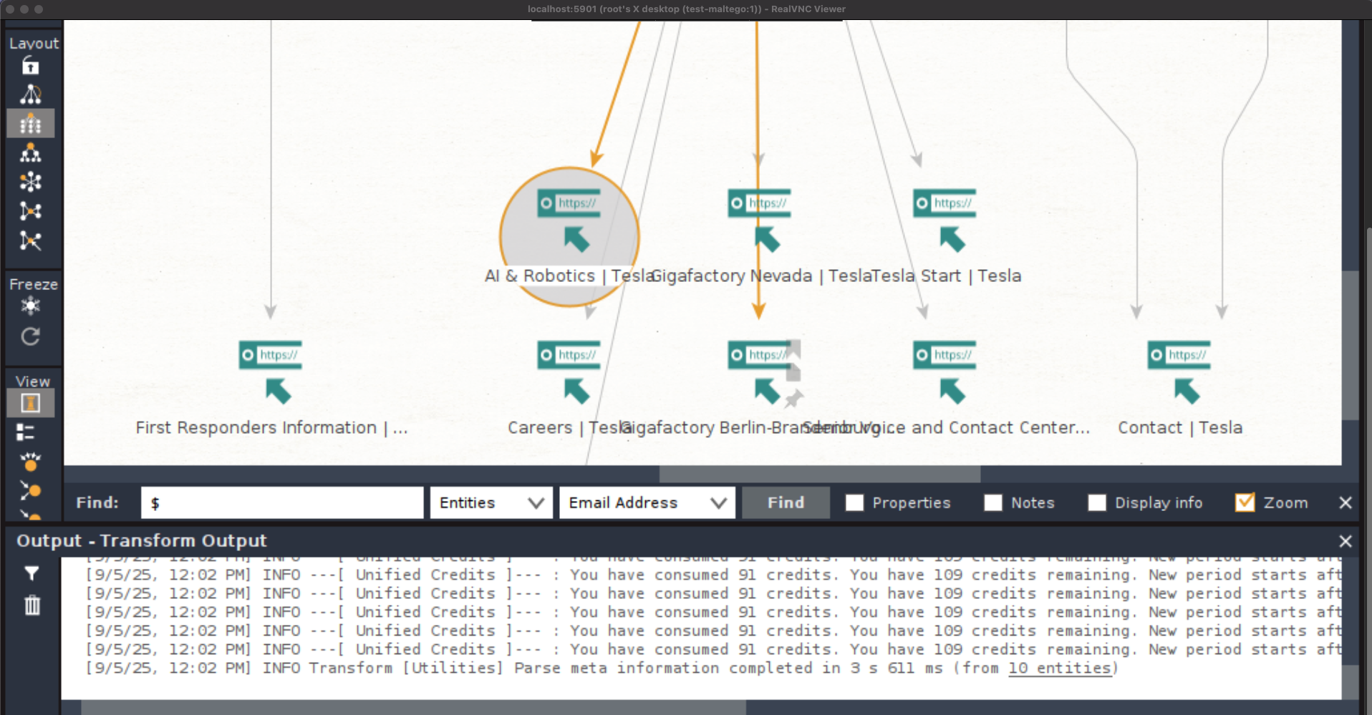Select the Service Voice and Contact Center entity

click(x=945, y=373)
